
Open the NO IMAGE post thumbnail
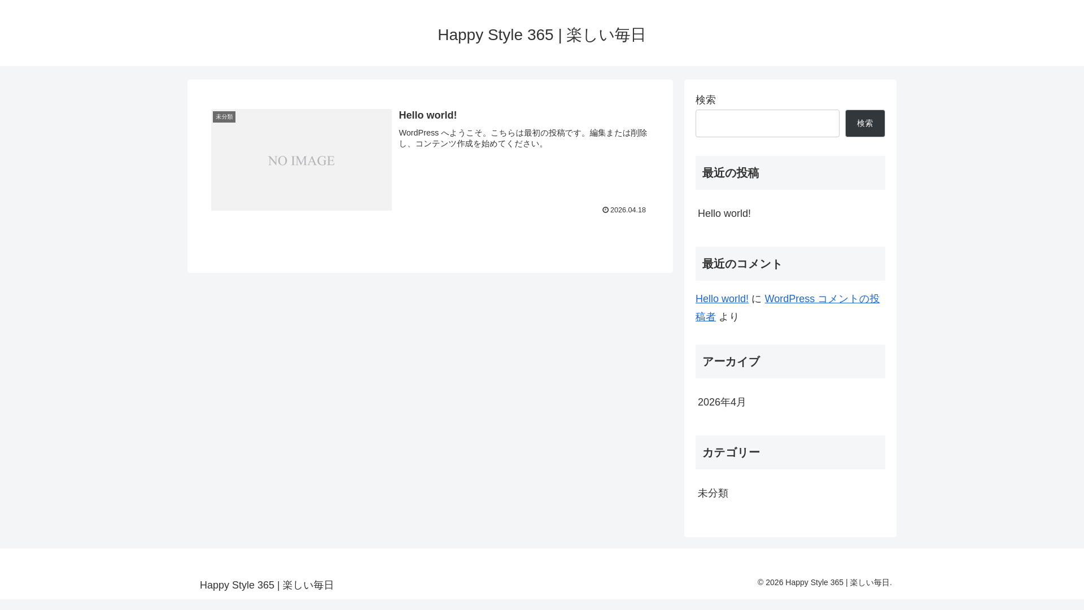click(301, 160)
